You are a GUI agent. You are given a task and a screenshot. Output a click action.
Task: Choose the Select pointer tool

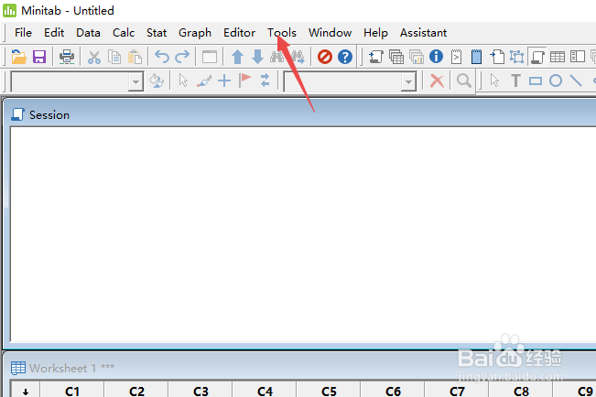tap(183, 80)
